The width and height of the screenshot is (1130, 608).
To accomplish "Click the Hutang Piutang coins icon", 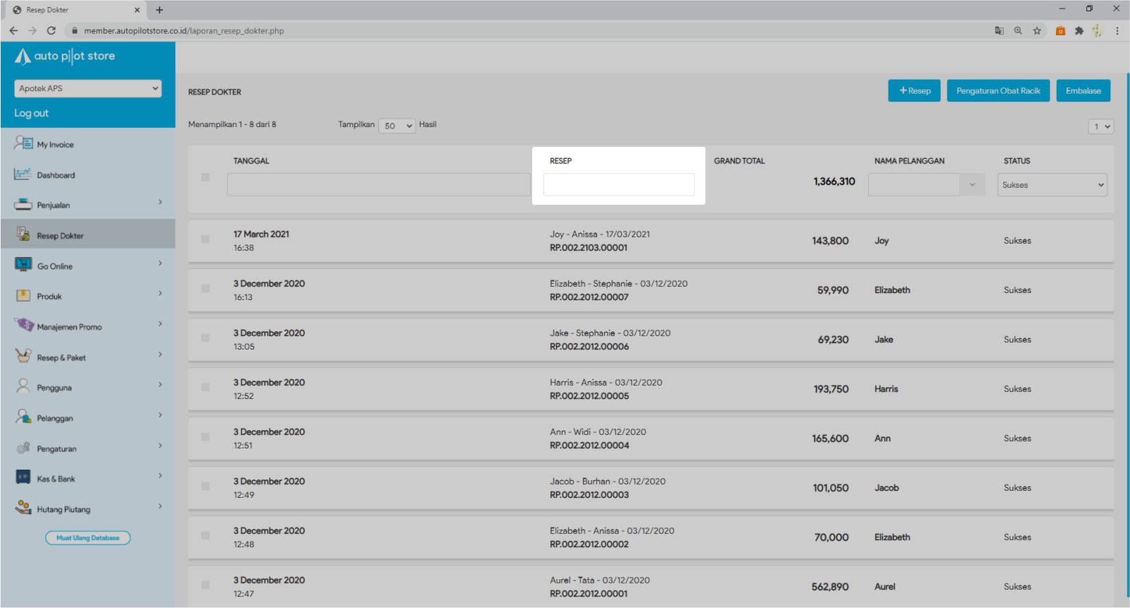I will click(x=23, y=508).
